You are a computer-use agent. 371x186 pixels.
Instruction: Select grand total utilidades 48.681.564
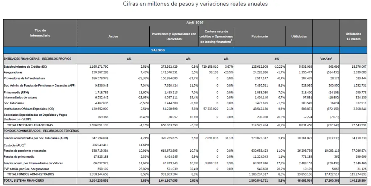pos(304,181)
